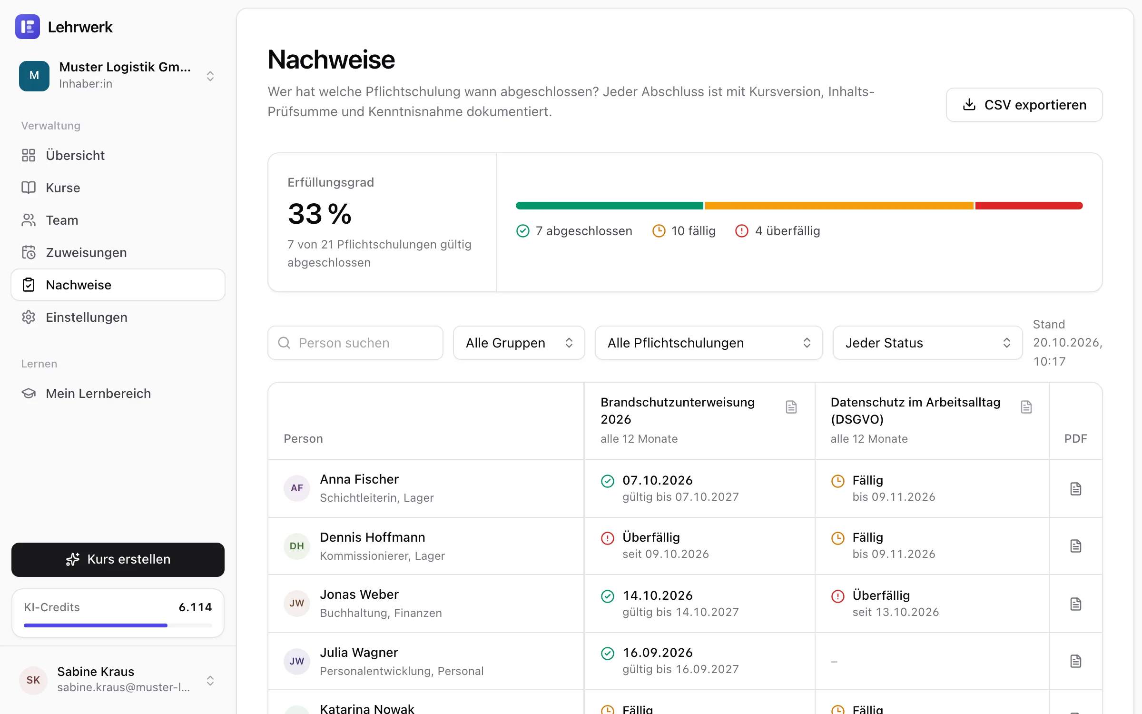Open Kurse in sidebar
Screen dimensions: 1142x714
click(118, 188)
